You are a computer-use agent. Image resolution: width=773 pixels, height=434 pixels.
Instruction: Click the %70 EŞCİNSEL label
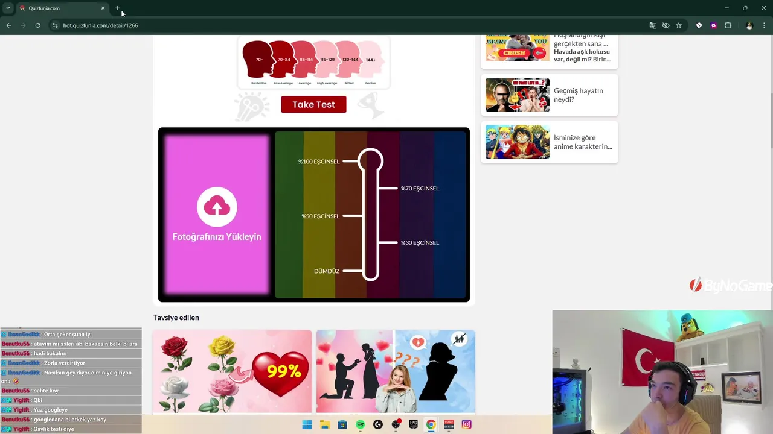click(x=420, y=189)
